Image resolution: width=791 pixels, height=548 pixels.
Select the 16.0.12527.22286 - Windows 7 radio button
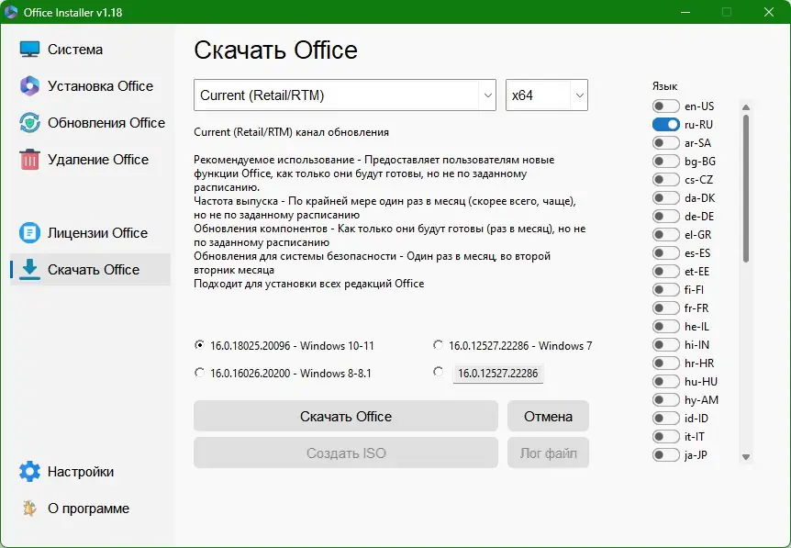click(x=439, y=345)
